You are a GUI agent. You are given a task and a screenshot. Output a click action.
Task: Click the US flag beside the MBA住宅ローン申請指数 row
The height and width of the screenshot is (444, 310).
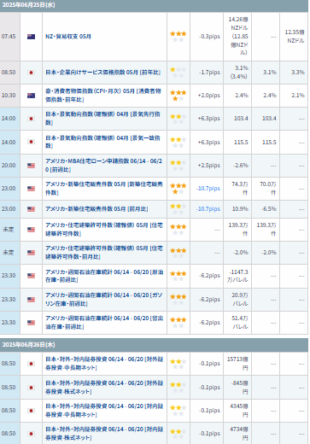pos(31,166)
